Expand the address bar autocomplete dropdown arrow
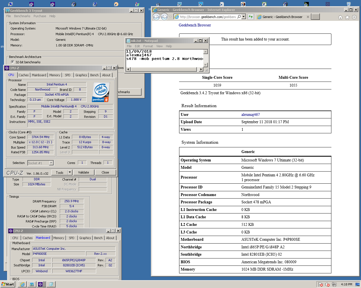This screenshot has width=361, height=288. pos(244,17)
